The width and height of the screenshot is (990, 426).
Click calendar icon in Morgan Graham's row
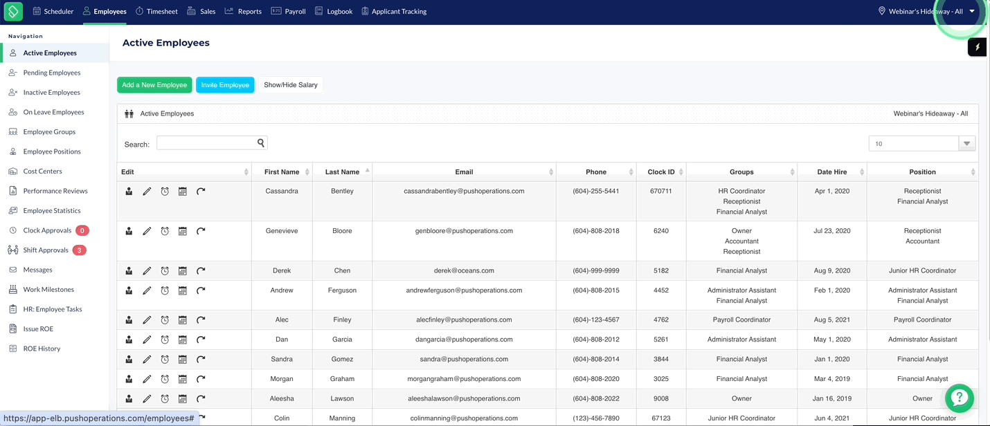click(x=183, y=379)
